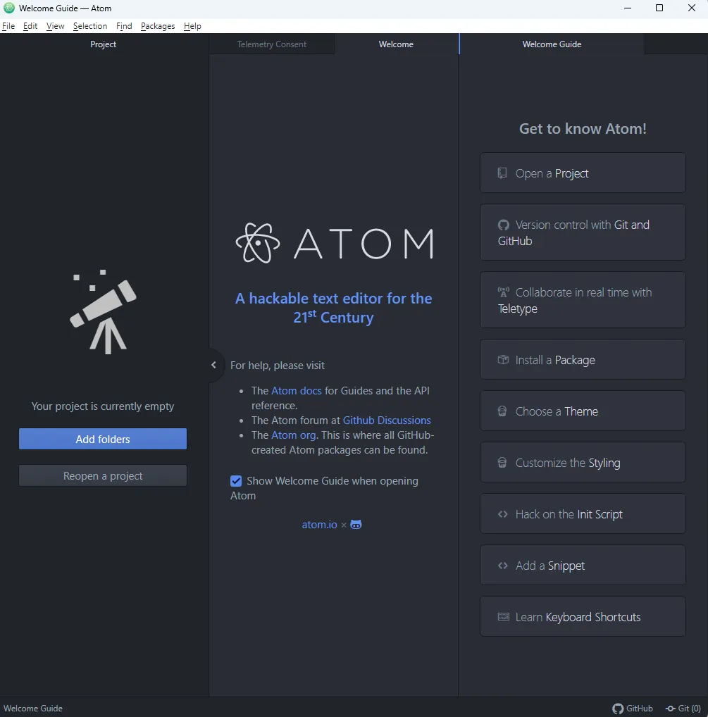Click the octocat icon beside the atom.io link
The width and height of the screenshot is (708, 717).
click(x=356, y=525)
